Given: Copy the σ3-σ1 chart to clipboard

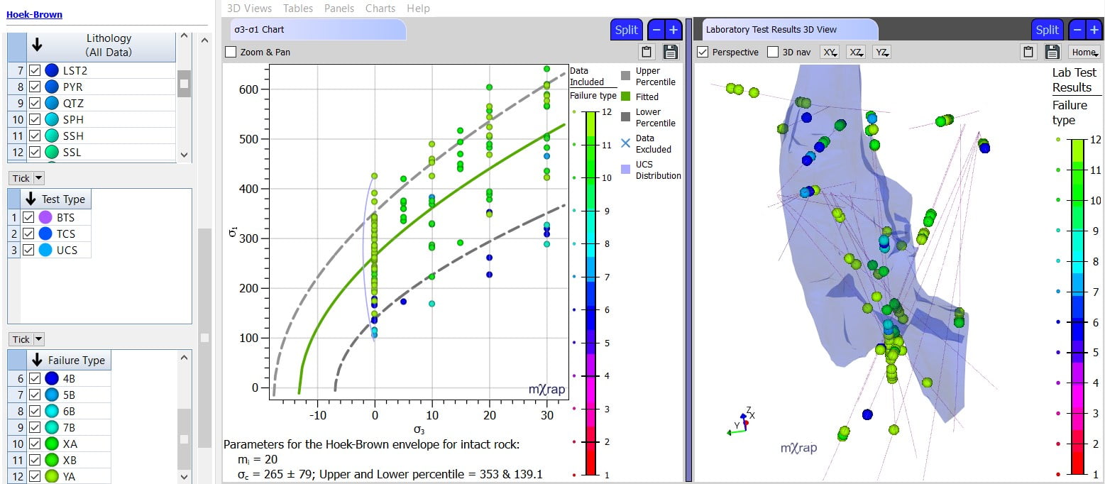Looking at the screenshot, I should click(x=647, y=52).
